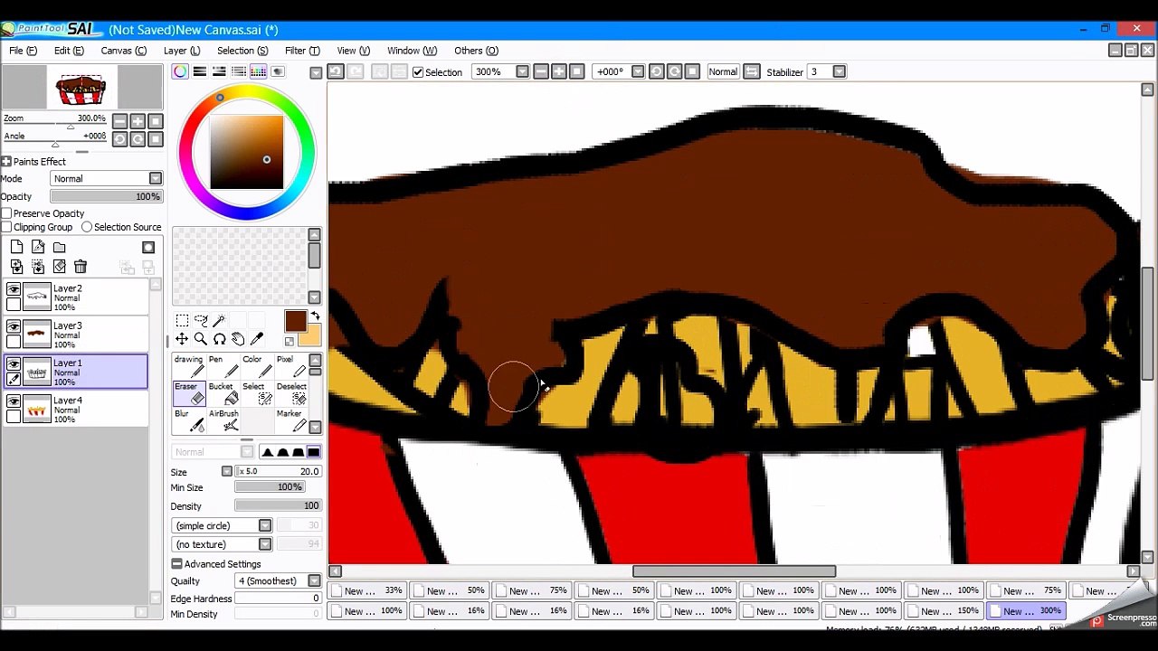
Task: Open the Quality 4 (Smoothest) dropdown
Action: 278,581
